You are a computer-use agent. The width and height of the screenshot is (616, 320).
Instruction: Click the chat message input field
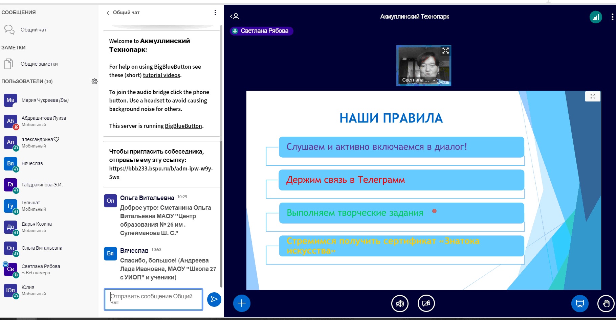pyautogui.click(x=153, y=299)
